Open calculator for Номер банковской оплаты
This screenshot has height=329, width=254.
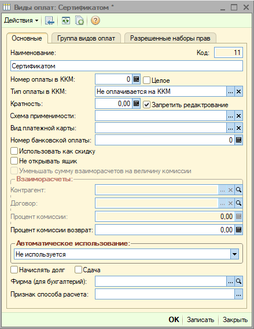(x=238, y=140)
